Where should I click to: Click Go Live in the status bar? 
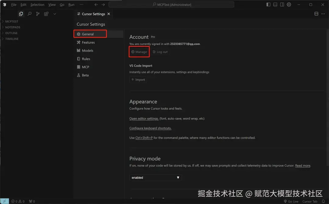[291, 201]
